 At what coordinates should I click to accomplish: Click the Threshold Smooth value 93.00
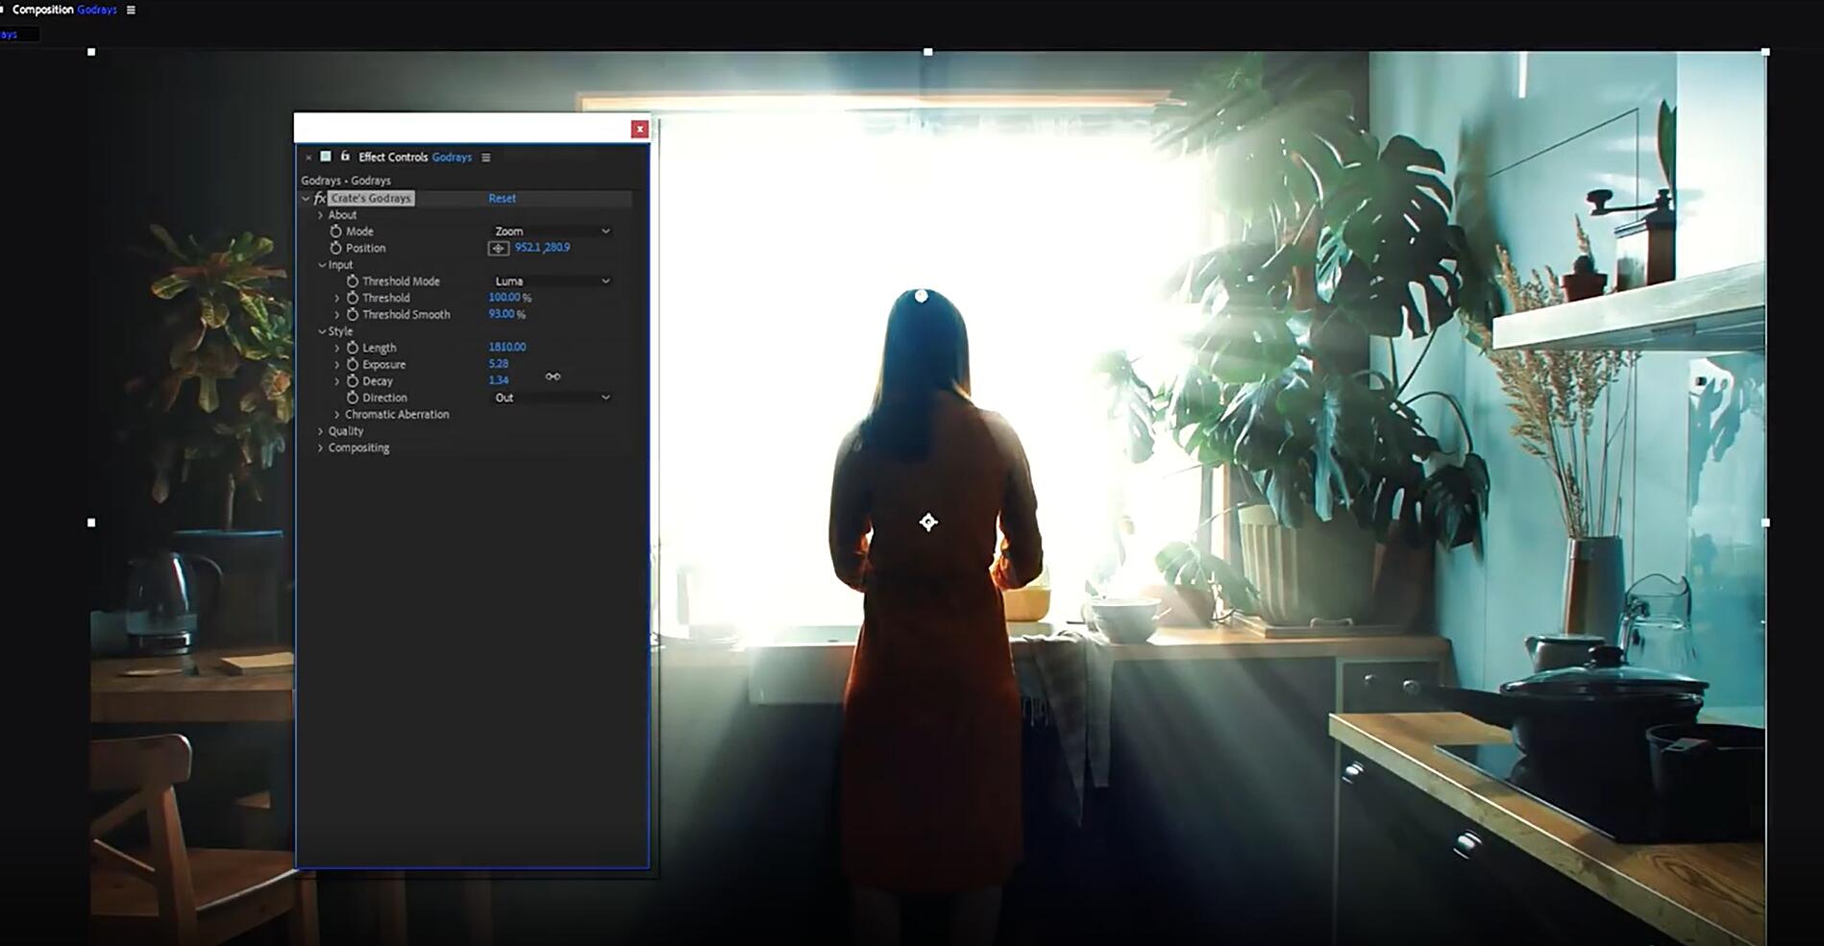coord(501,314)
